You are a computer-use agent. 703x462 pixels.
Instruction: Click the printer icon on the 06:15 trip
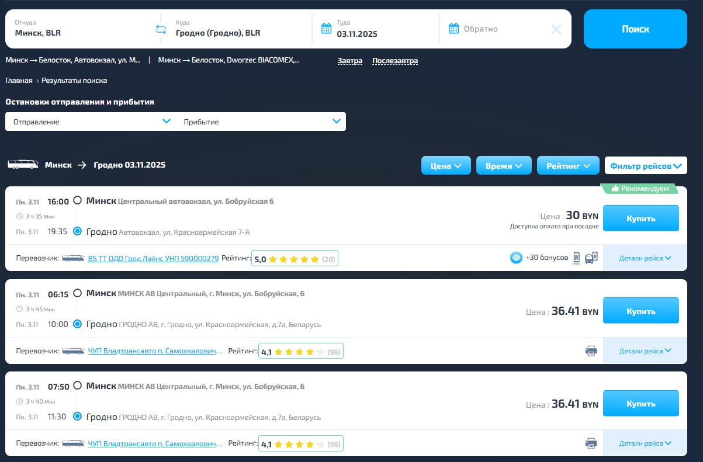tap(591, 351)
